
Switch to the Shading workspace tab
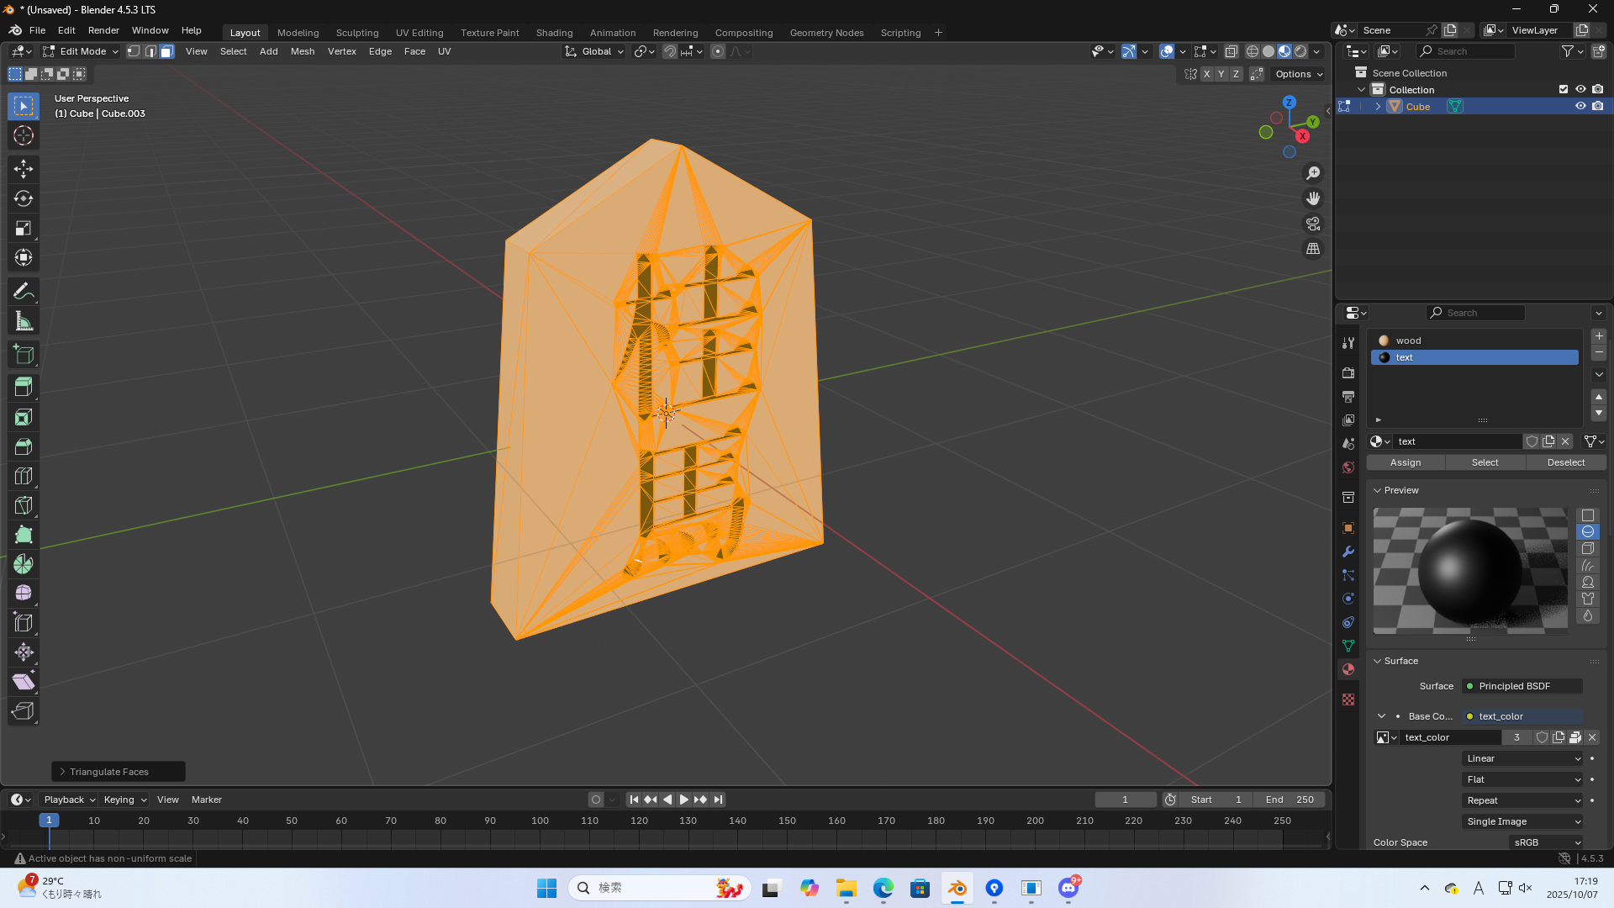tap(554, 32)
